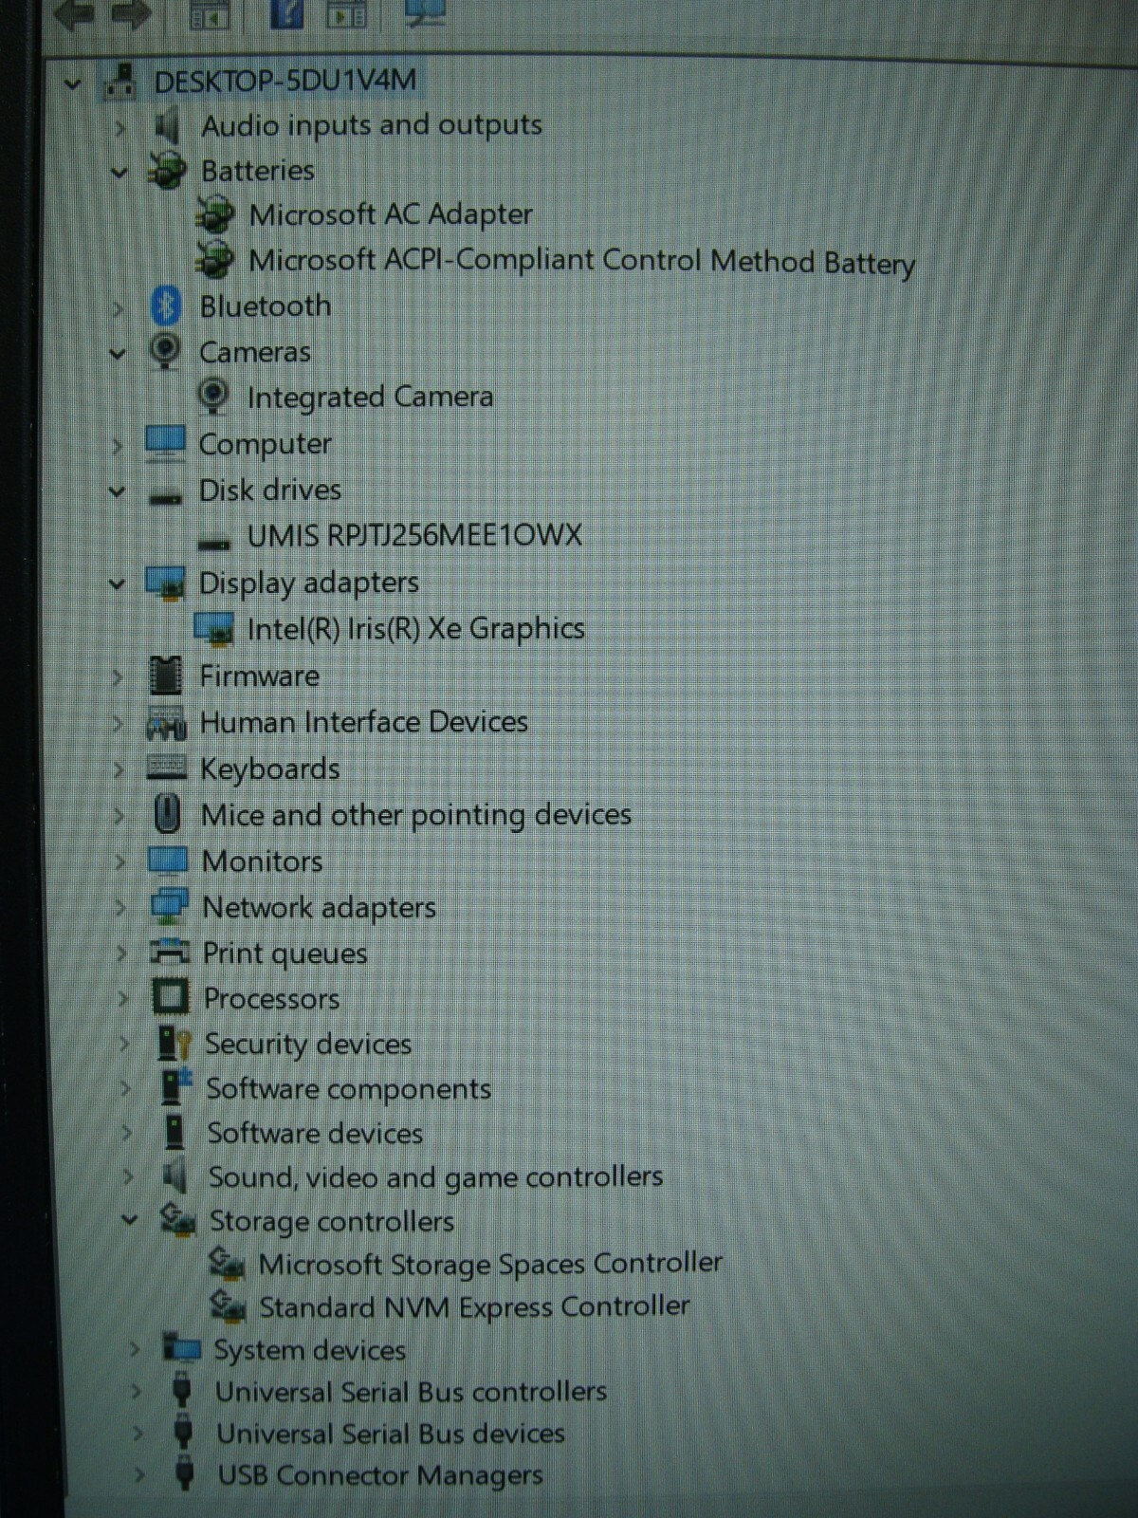Expand Universal Serial Bus controllers
Screen dimensions: 1138x1518
(x=137, y=1392)
